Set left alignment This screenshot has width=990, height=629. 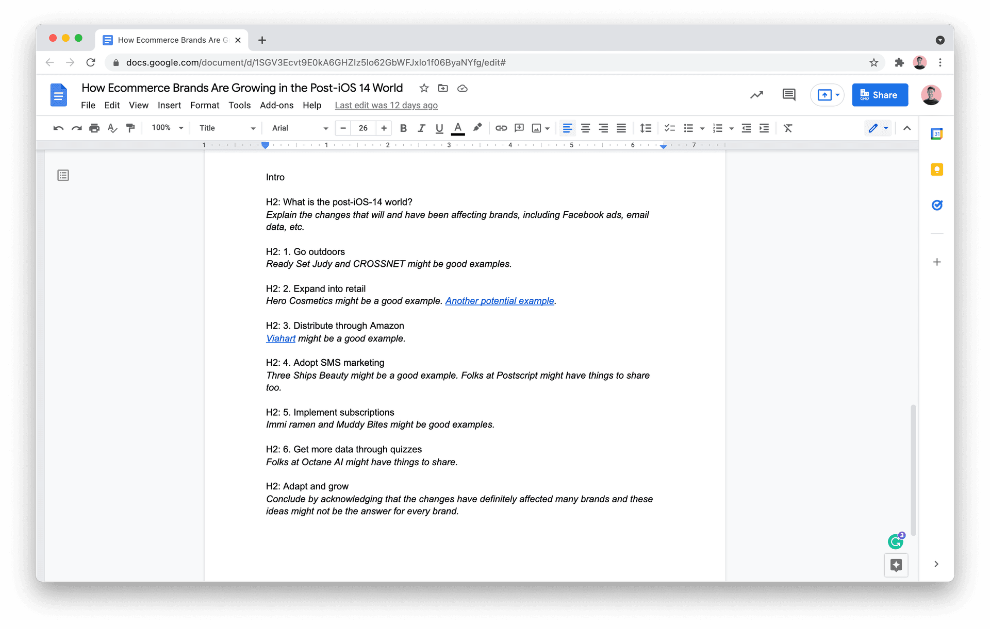(x=567, y=128)
